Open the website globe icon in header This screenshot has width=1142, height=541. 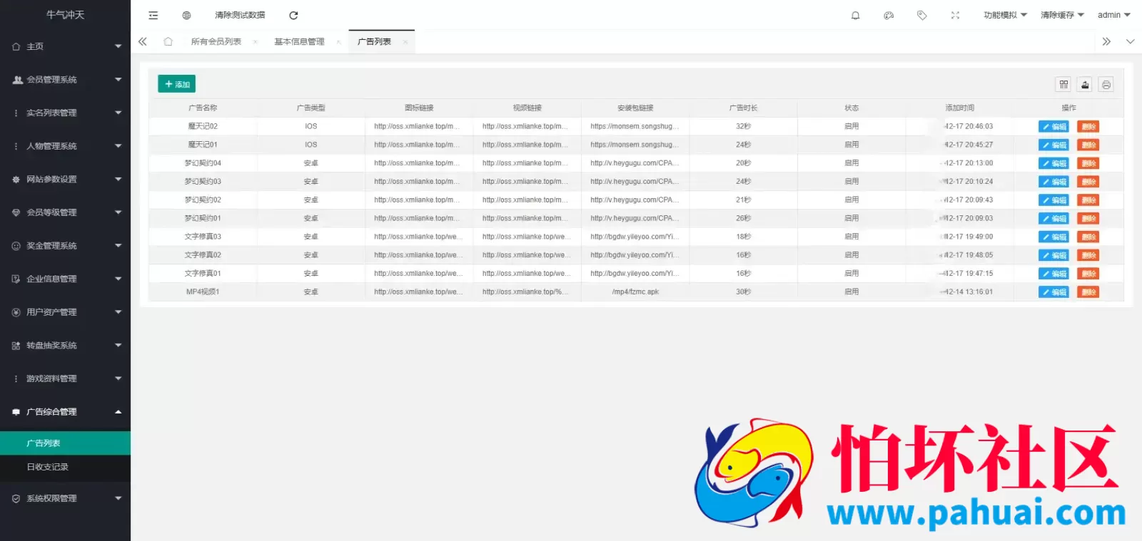186,15
